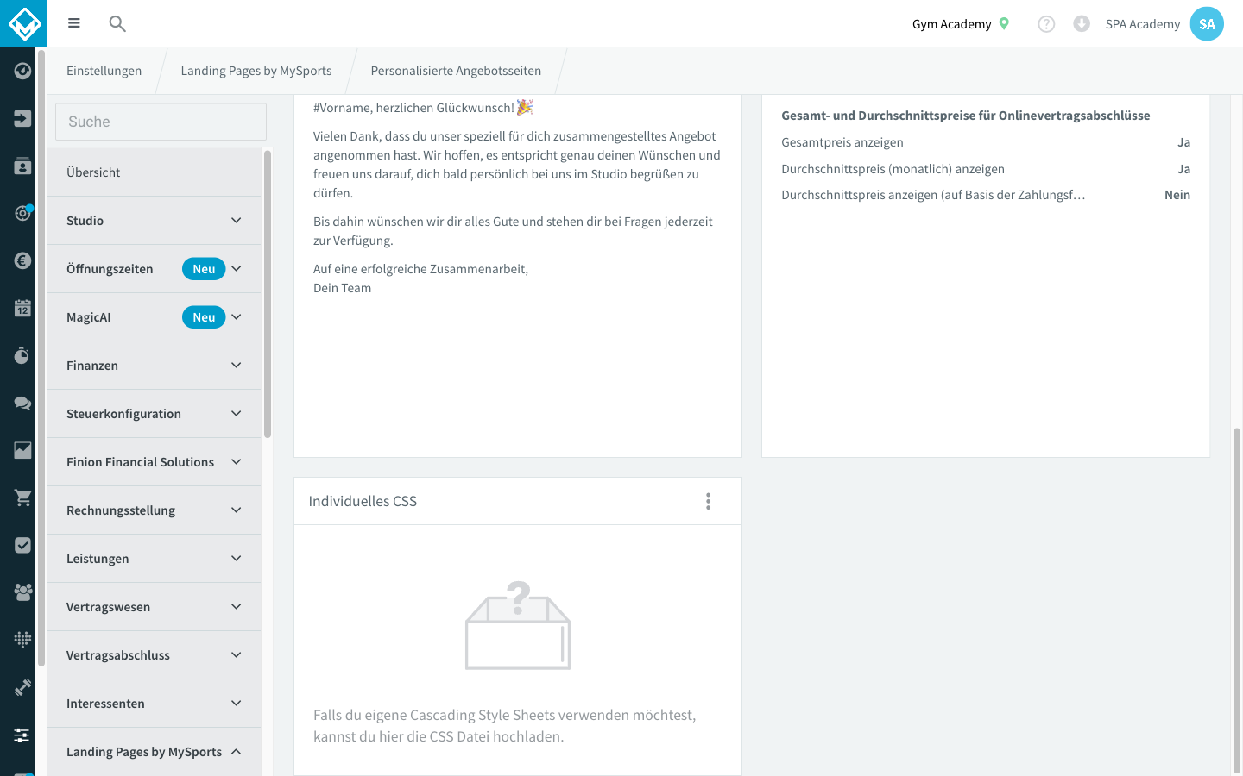Click the main content vertical scrollbar
Viewport: 1243px width, 776px height.
(x=1237, y=599)
